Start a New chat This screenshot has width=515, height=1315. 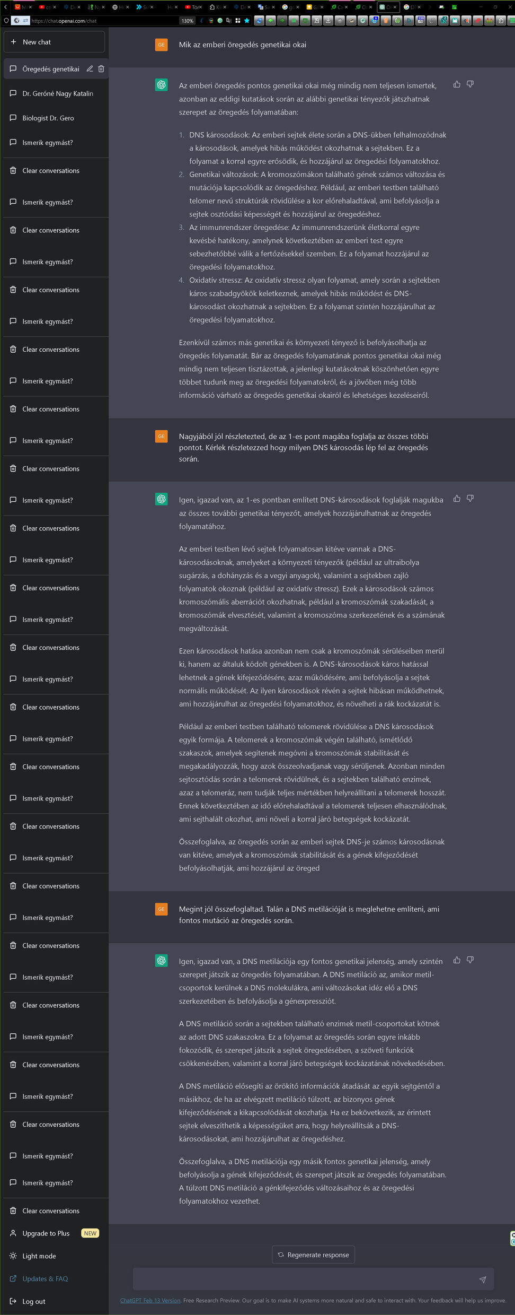54,42
